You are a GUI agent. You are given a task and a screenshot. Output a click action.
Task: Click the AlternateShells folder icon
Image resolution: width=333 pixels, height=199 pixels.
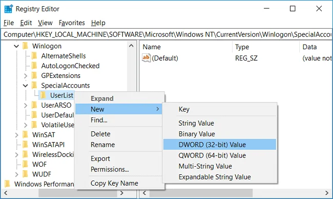pos(34,56)
